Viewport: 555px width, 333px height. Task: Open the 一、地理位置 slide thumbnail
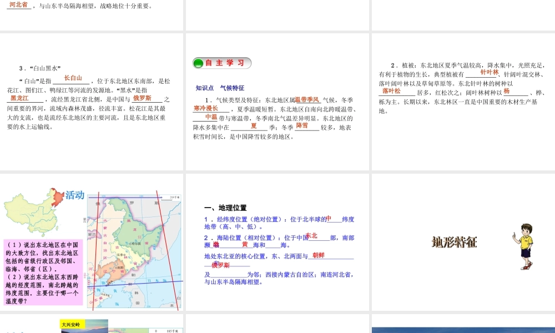[x=277, y=242]
